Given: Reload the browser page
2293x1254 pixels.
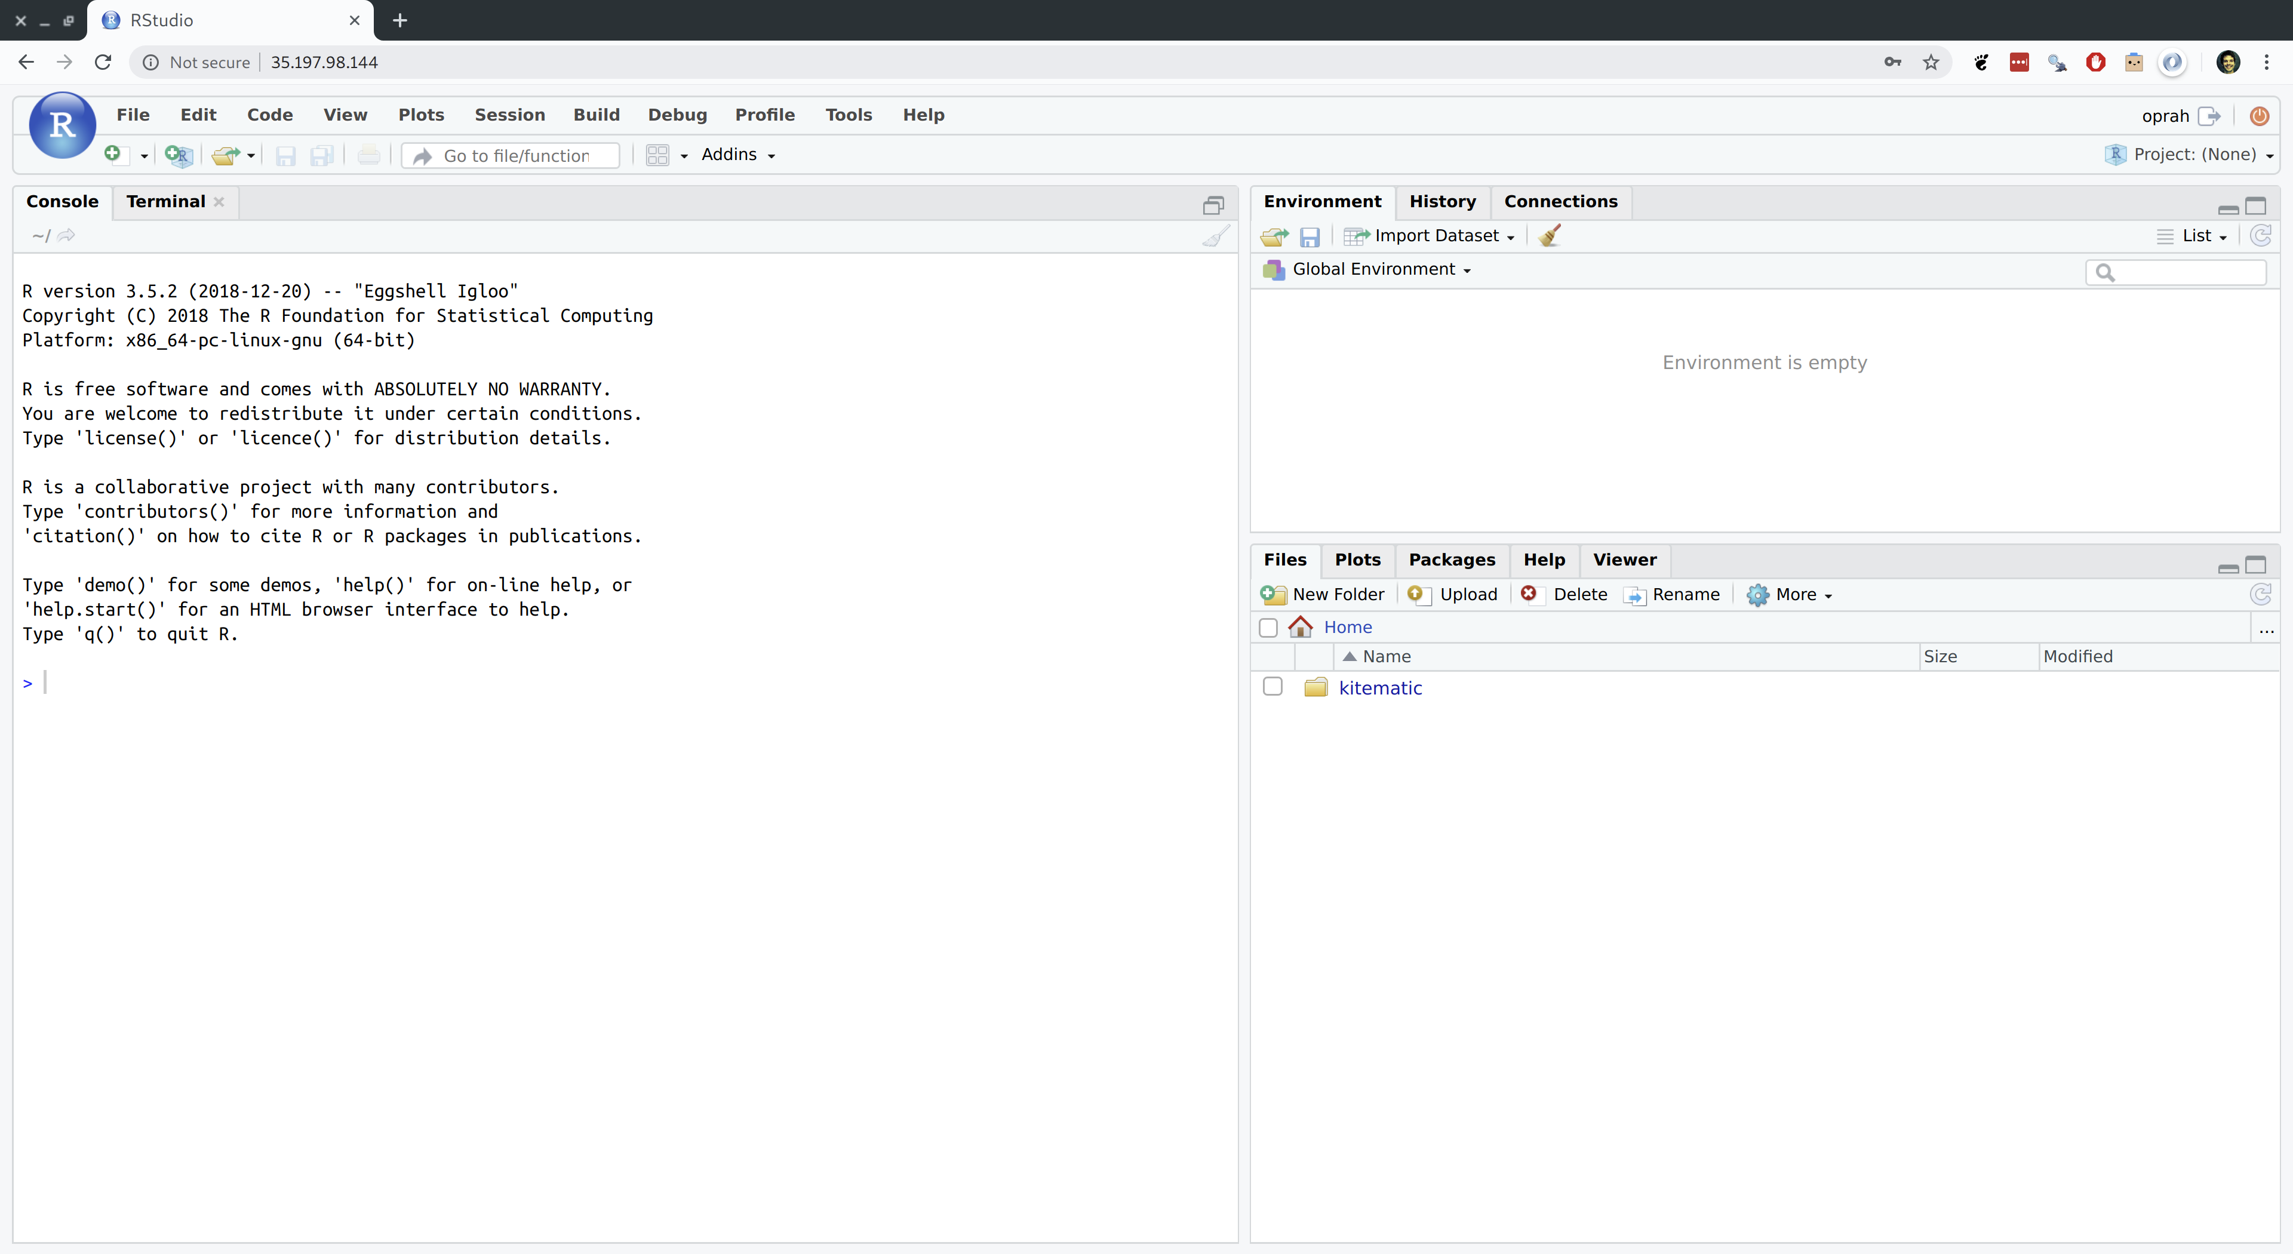Looking at the screenshot, I should point(103,62).
